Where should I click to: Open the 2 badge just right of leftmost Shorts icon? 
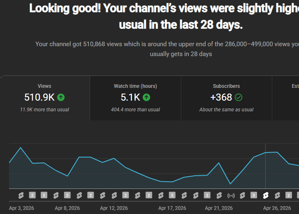tap(32, 195)
